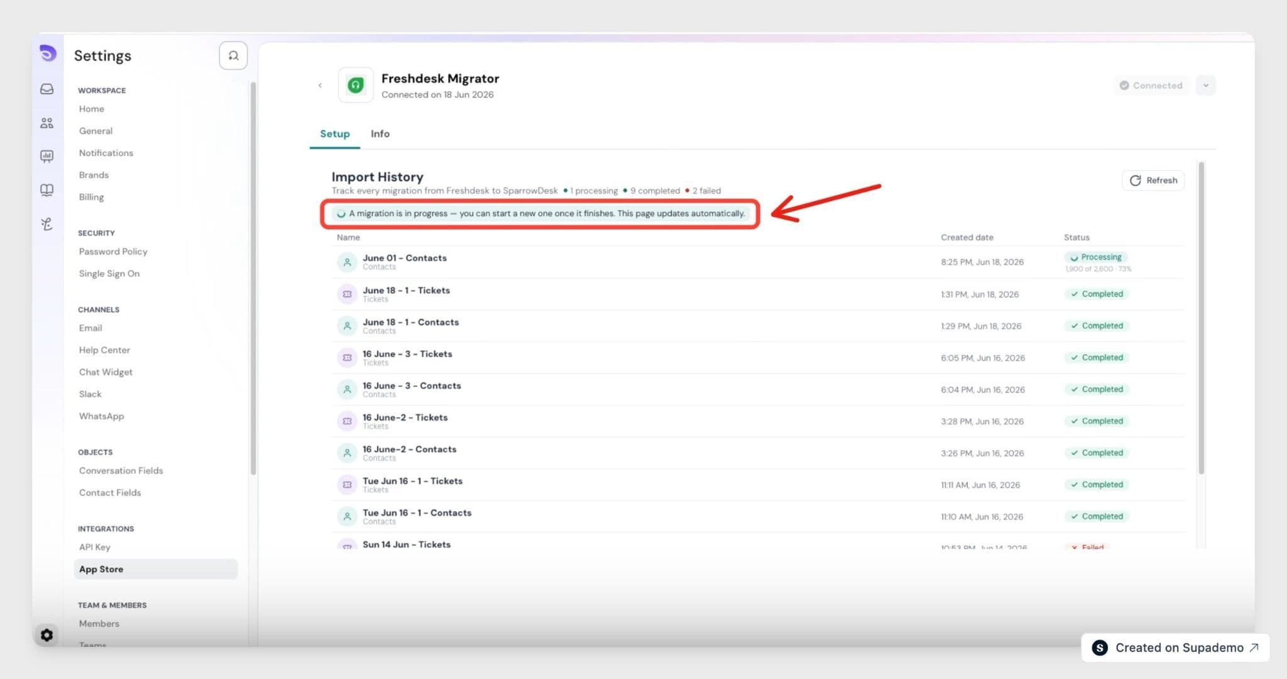Select App Store in the sidebar

[x=155, y=569]
